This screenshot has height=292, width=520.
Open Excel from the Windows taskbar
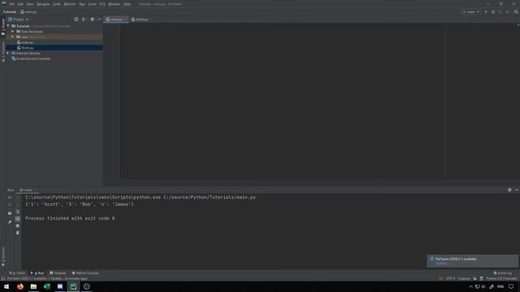click(x=47, y=286)
